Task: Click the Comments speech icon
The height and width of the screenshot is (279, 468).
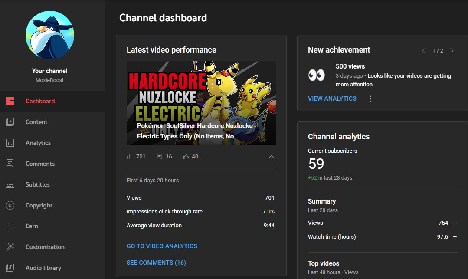Action: click(x=10, y=164)
